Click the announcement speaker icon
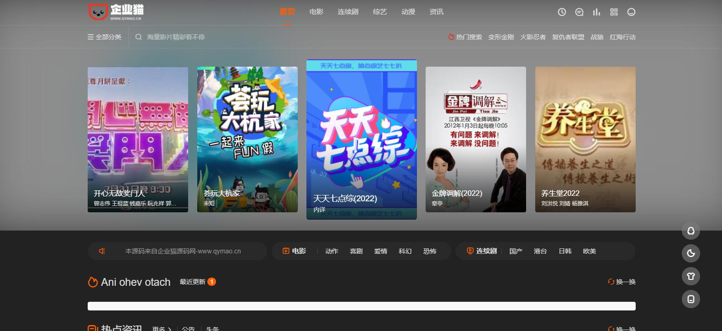 pyautogui.click(x=102, y=251)
